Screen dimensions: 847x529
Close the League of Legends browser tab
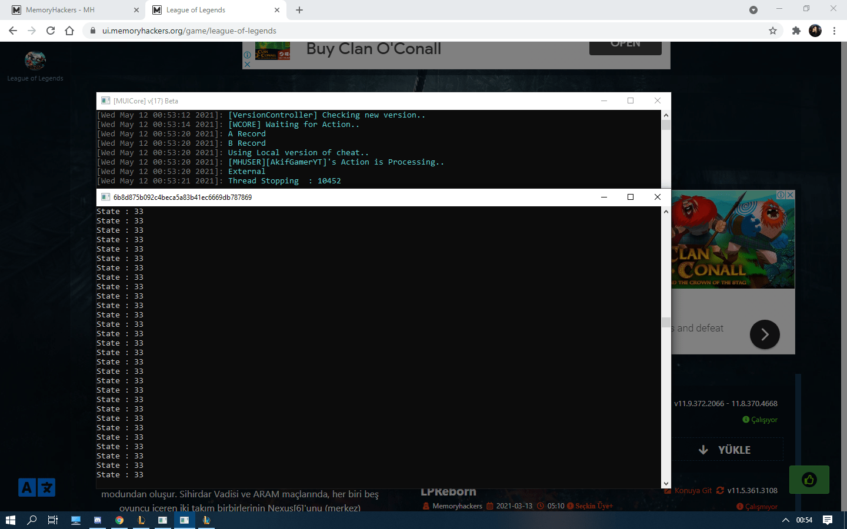(277, 10)
